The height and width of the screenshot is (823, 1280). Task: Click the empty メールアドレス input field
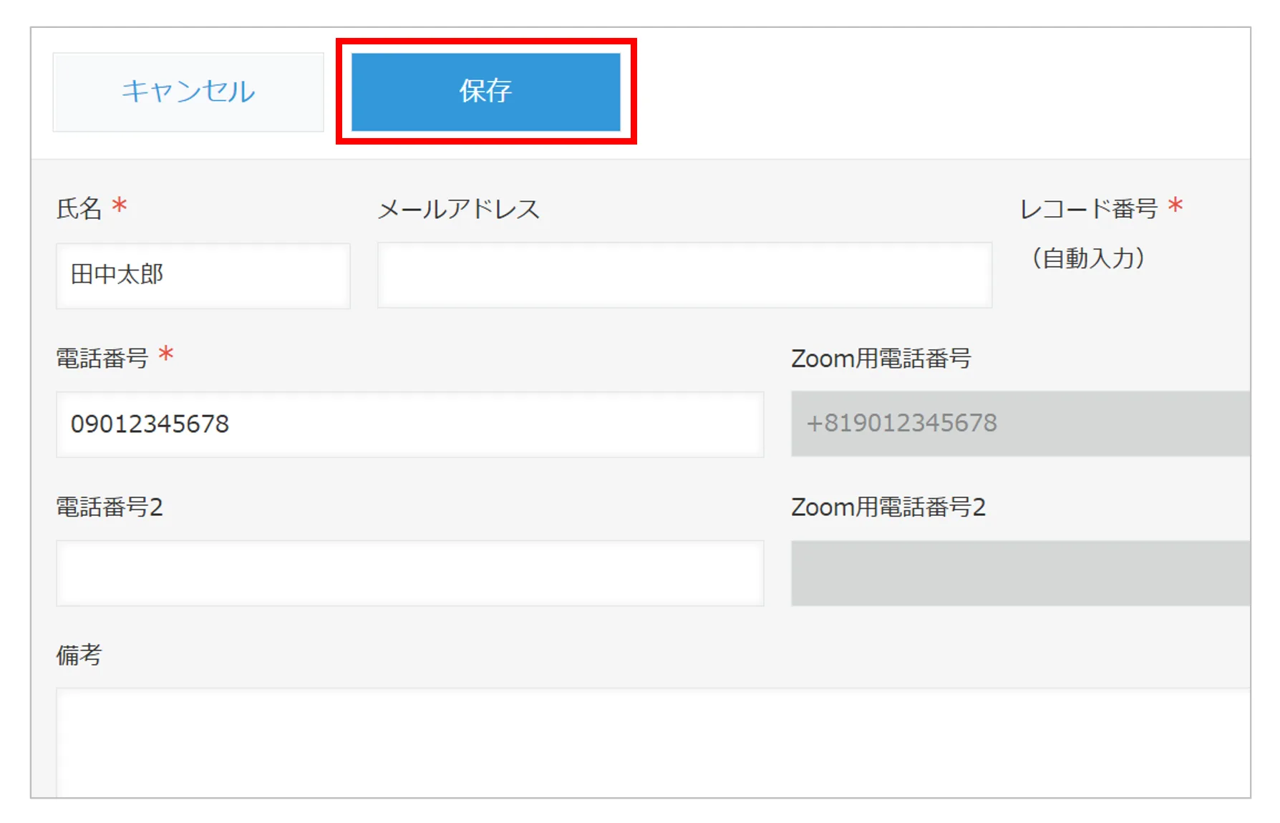pyautogui.click(x=684, y=276)
